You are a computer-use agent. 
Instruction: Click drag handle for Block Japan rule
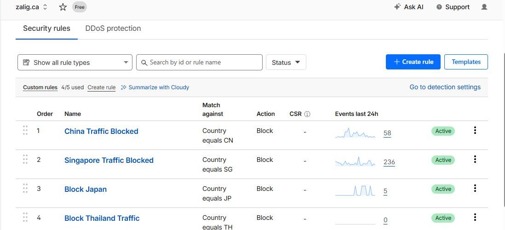coord(25,189)
